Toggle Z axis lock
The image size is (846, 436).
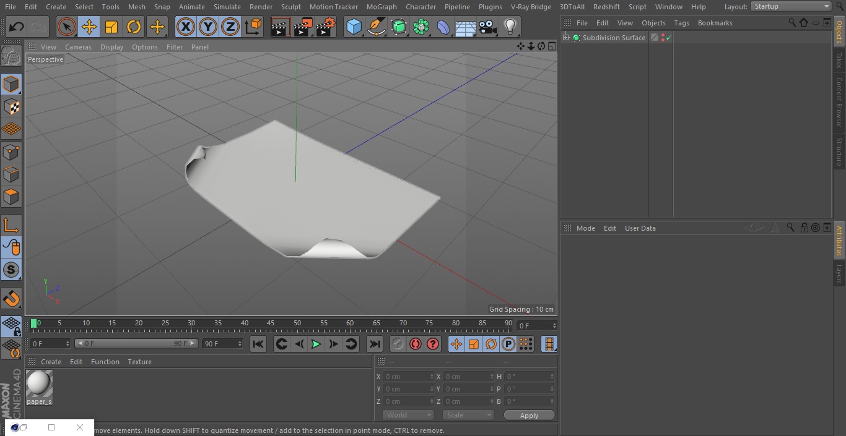[x=230, y=27]
